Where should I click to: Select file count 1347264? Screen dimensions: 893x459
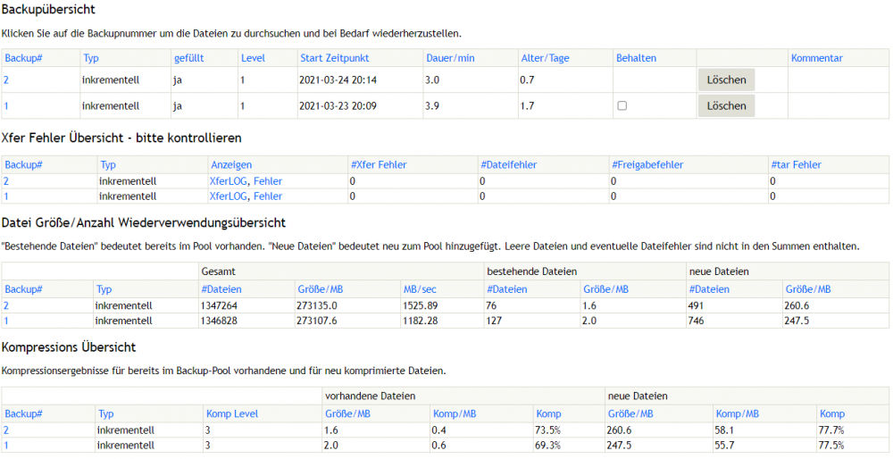click(x=219, y=305)
